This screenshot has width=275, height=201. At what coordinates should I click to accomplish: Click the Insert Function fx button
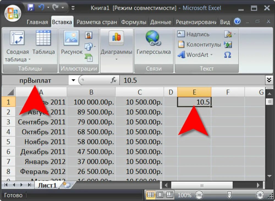click(x=114, y=80)
